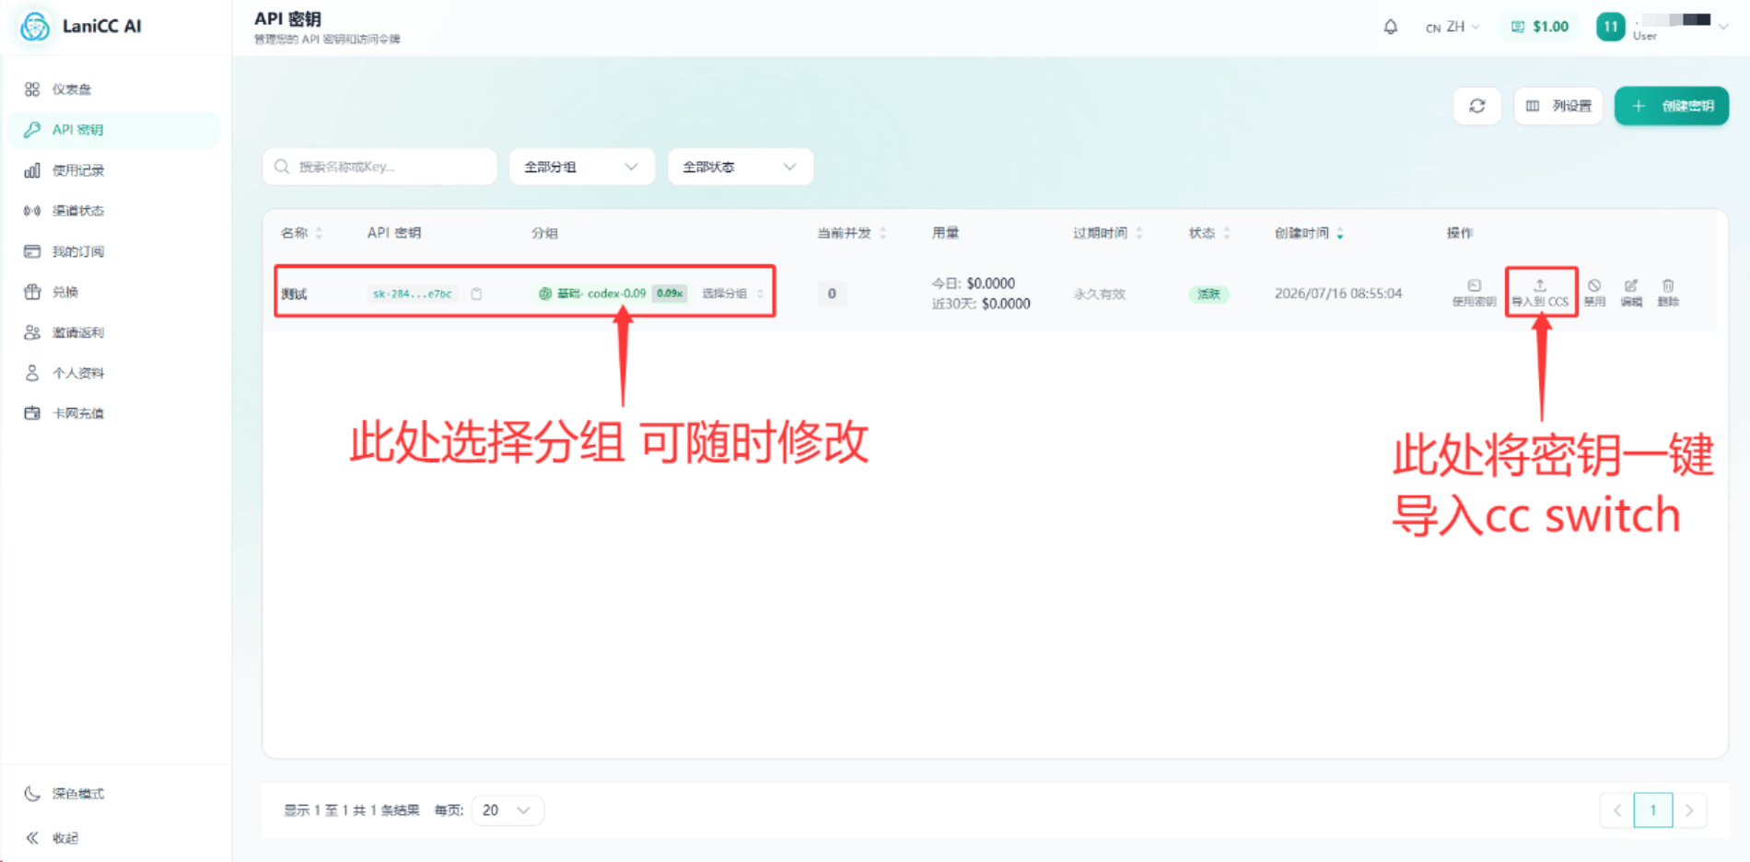Open 我的订阅 subscriptions page

[77, 251]
